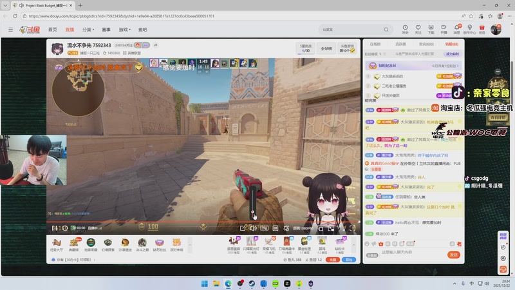Collapse the activity icons with chevron
Image resolution: width=515 pixels, height=290 pixels.
click(189, 245)
